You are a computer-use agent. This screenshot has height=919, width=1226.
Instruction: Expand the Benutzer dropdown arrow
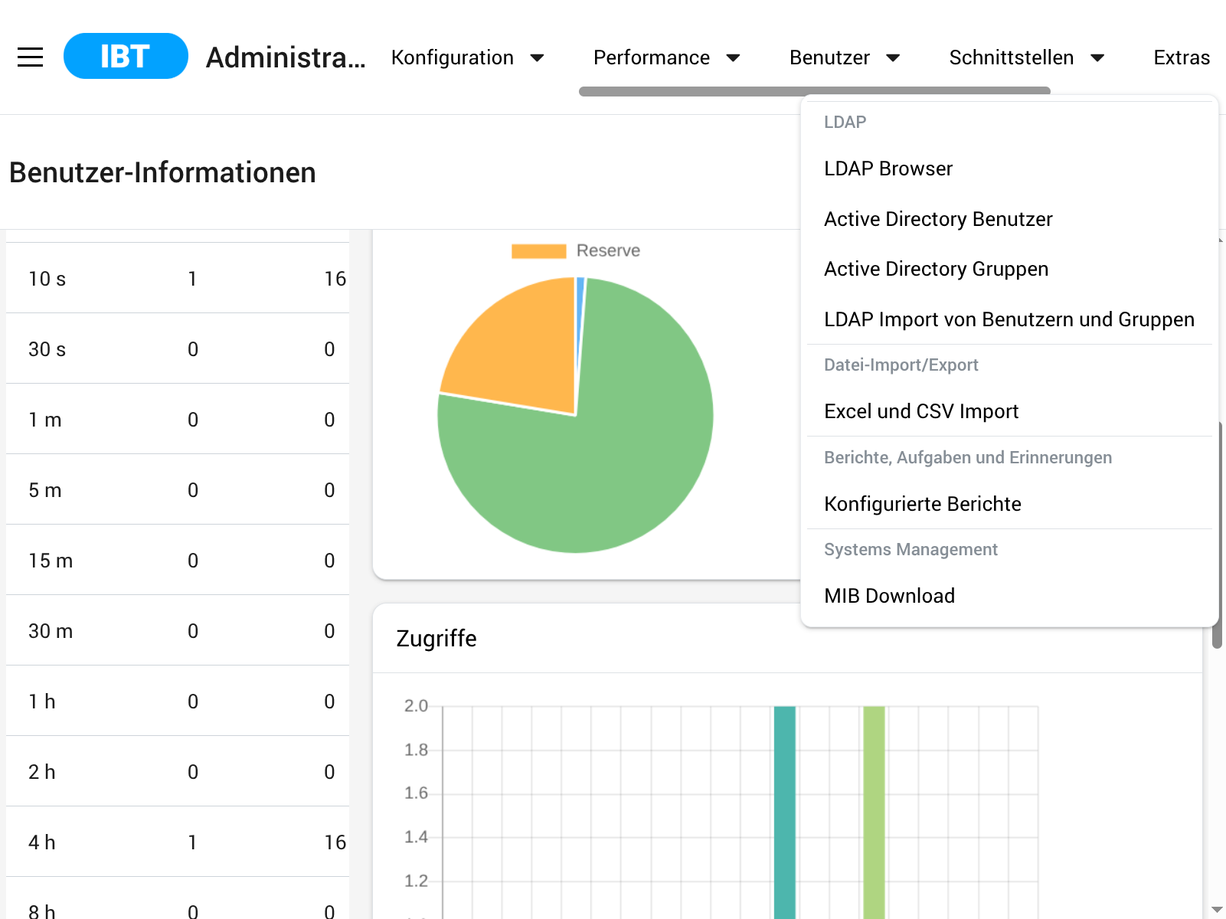893,57
